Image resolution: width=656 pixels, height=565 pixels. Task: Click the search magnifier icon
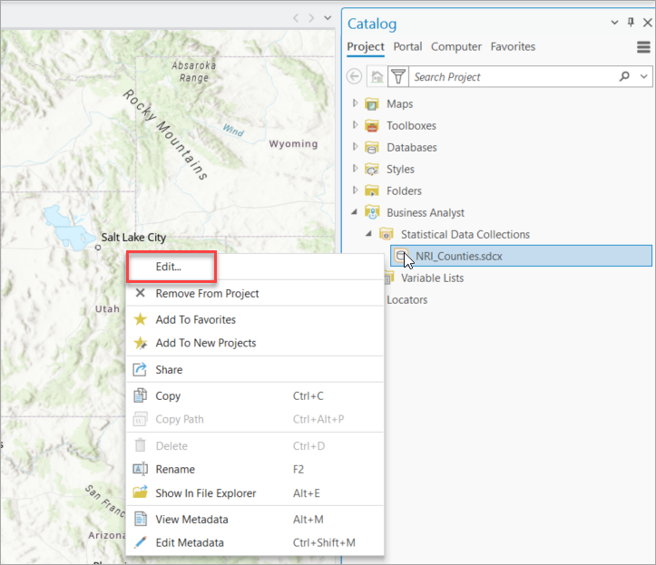(624, 76)
